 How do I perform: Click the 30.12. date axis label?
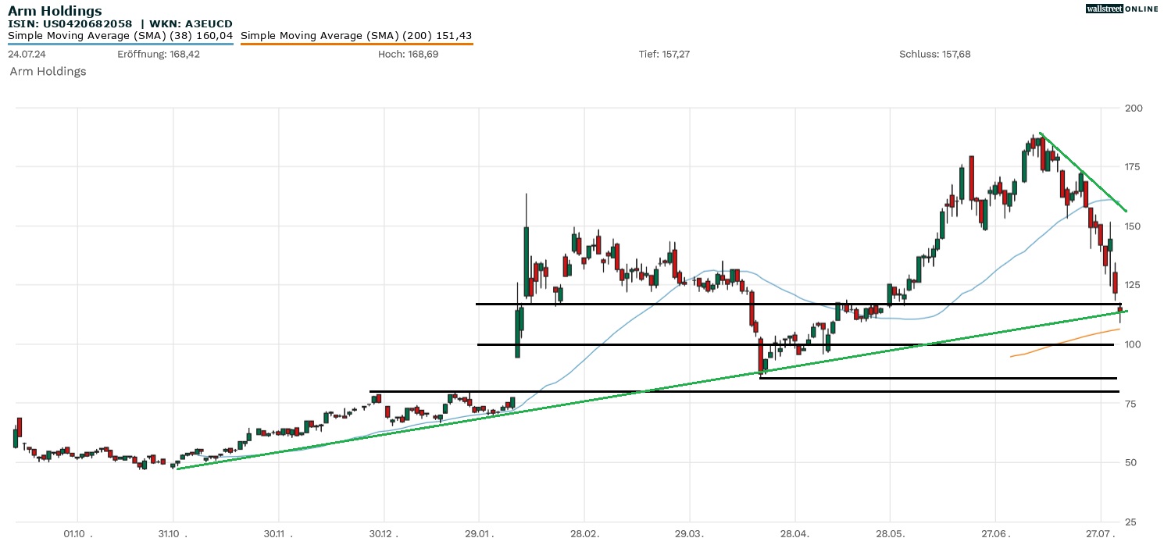(384, 533)
